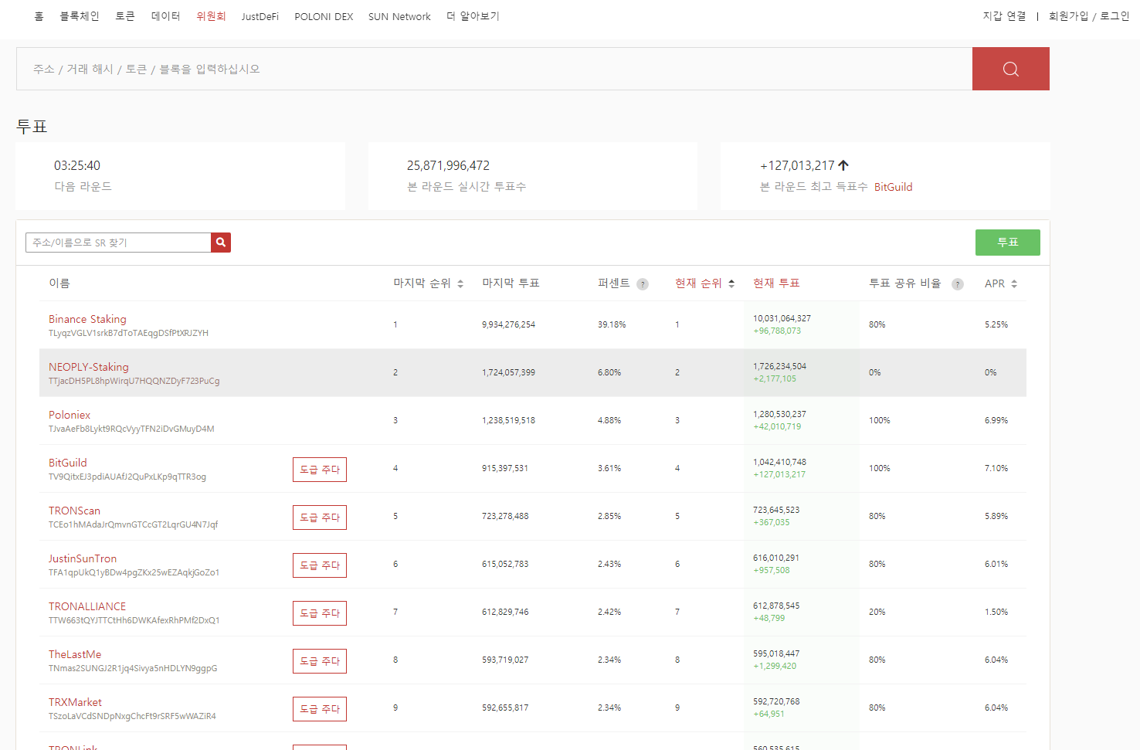Open the 데이터 menu
Image resolution: width=1140 pixels, height=750 pixels.
click(166, 16)
